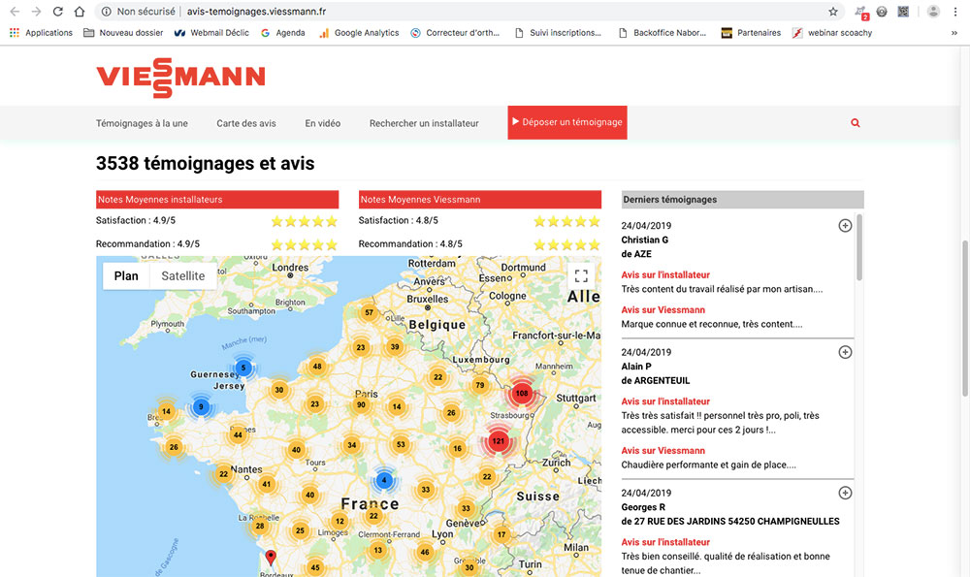Click Notes Moyennes Viessmann header
This screenshot has height=577, width=970.
(480, 199)
